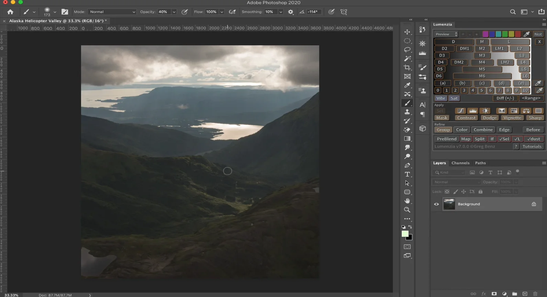
Task: Open the brush Mode dropdown
Action: point(112,12)
